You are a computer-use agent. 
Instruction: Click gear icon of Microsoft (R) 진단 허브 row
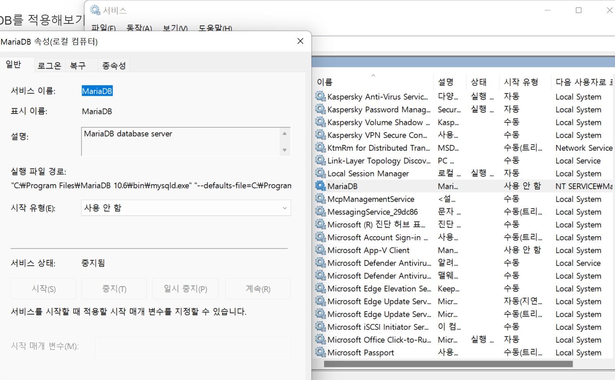coord(321,224)
